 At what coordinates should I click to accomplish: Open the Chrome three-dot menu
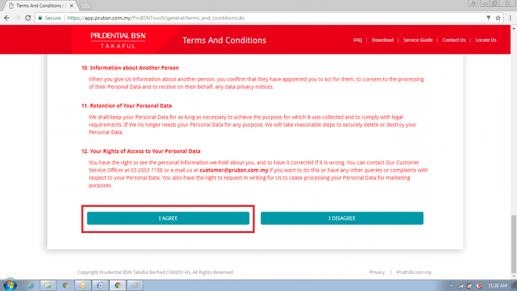pos(510,18)
